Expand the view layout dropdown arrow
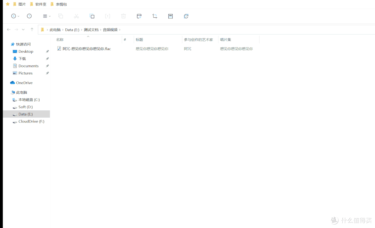 (50, 16)
